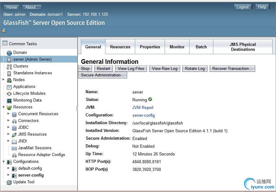Expand the Concurrent Resources arrow
The width and height of the screenshot is (276, 192).
tap(8, 114)
